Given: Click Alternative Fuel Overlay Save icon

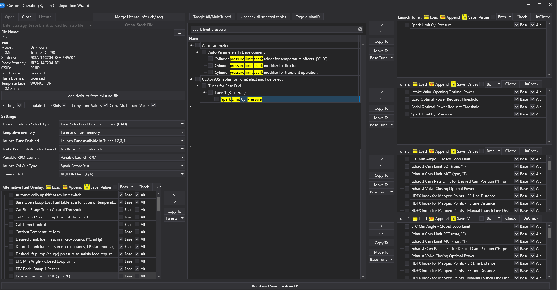Looking at the screenshot, I should 87,187.
